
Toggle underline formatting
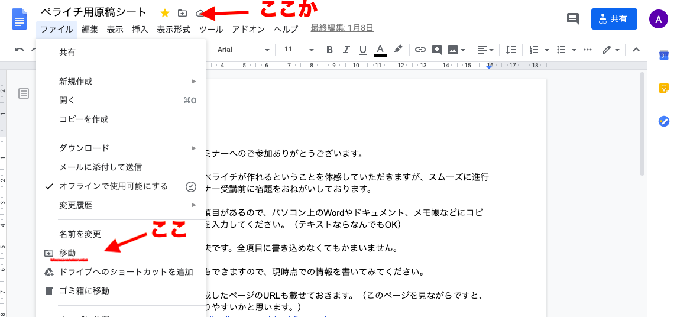362,50
